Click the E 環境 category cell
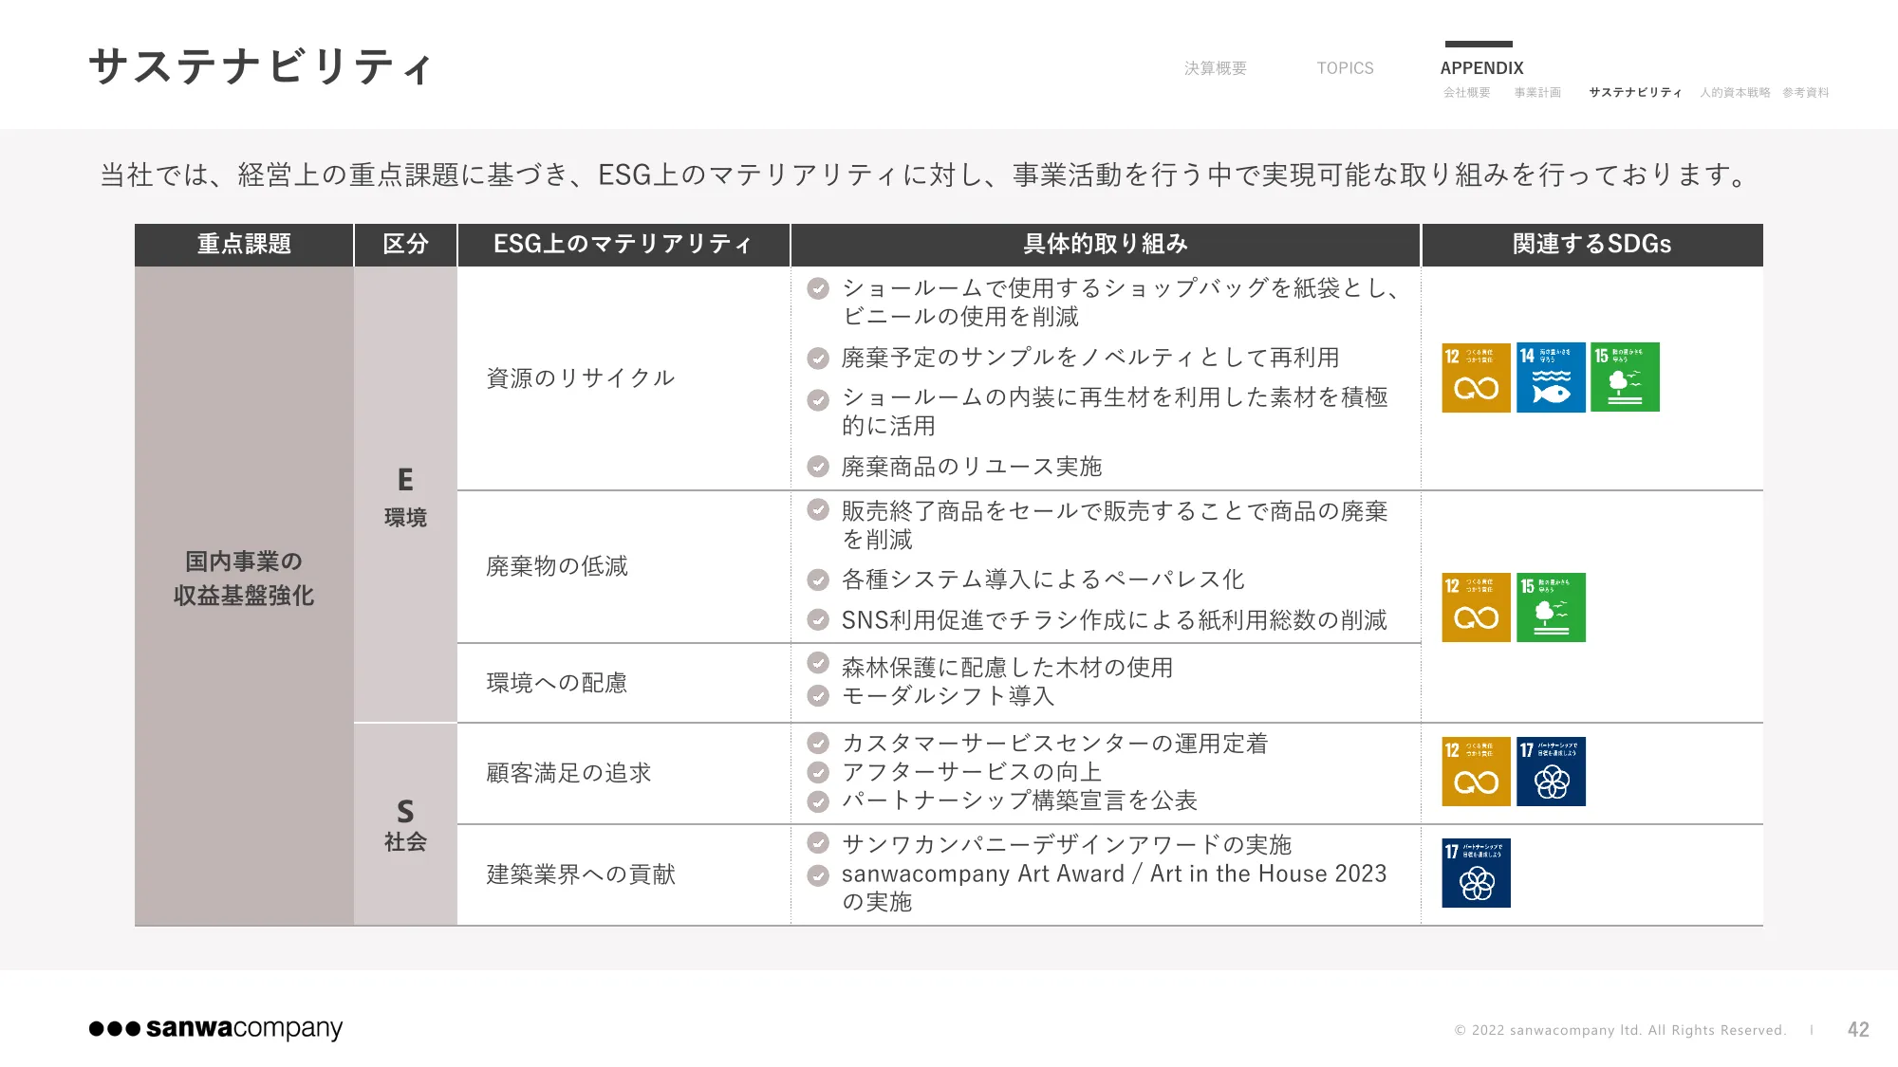Screen dimensions: 1898x1067 pyautogui.click(x=405, y=495)
